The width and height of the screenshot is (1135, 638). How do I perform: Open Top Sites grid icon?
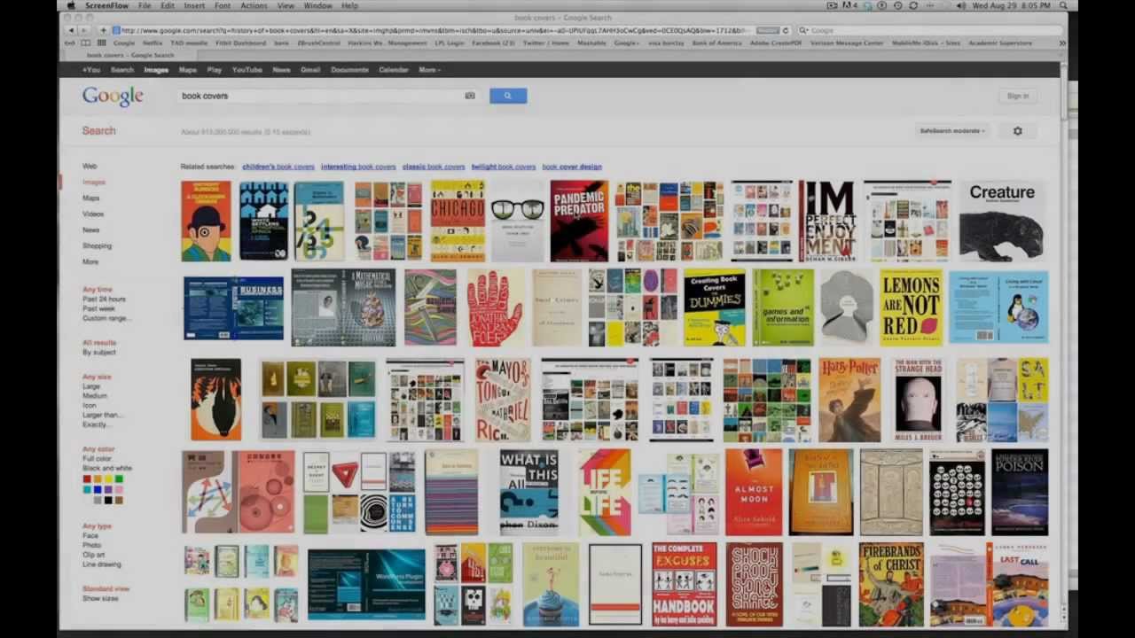tap(101, 43)
